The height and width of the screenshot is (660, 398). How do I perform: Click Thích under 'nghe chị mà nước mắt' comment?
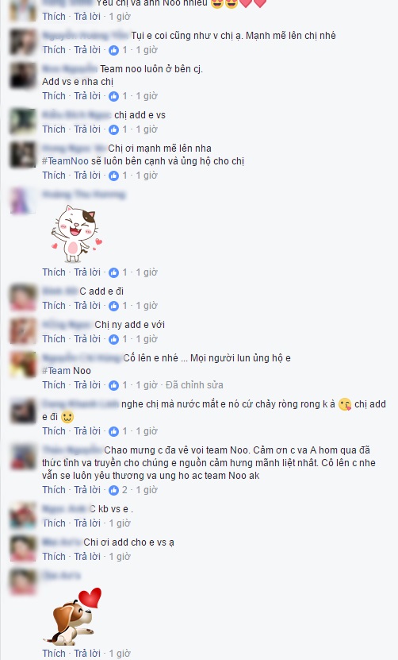(x=54, y=431)
